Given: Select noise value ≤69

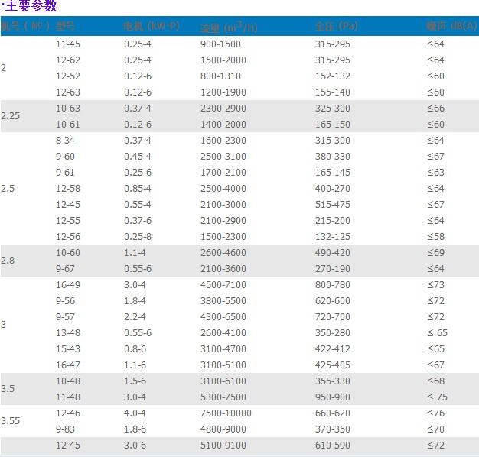Looking at the screenshot, I should pyautogui.click(x=435, y=253).
